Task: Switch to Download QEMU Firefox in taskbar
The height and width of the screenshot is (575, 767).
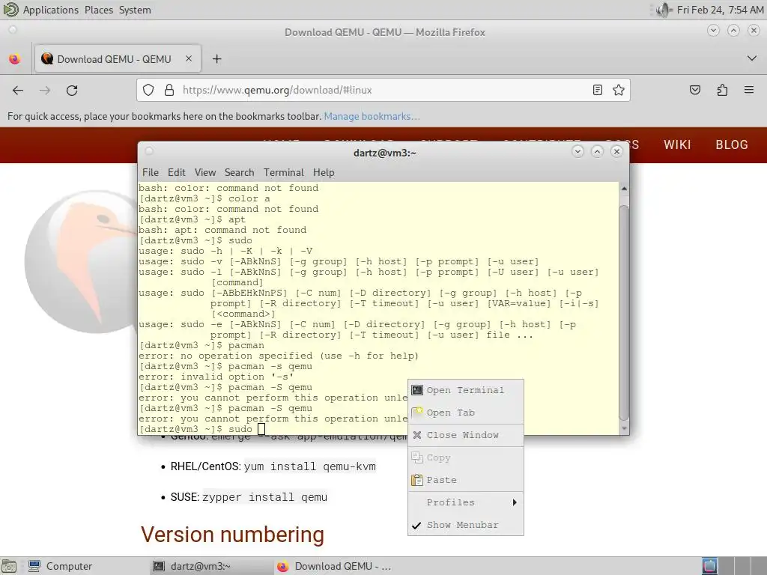Action: coord(334,566)
